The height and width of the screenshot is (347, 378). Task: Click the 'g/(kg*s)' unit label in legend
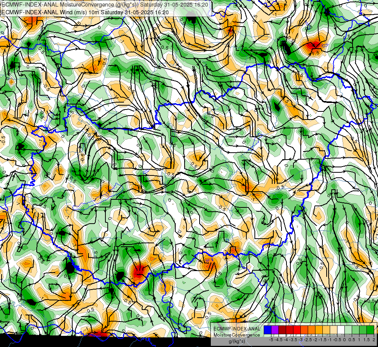[237, 342]
